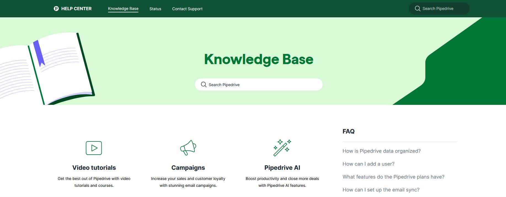
Task: Click the Knowledge Base hero title
Action: tap(259, 59)
